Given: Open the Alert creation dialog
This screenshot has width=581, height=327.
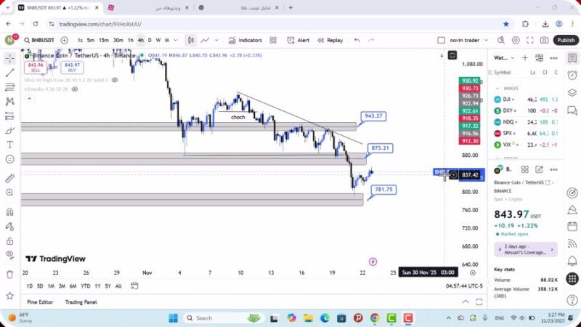Looking at the screenshot, I should pos(298,40).
